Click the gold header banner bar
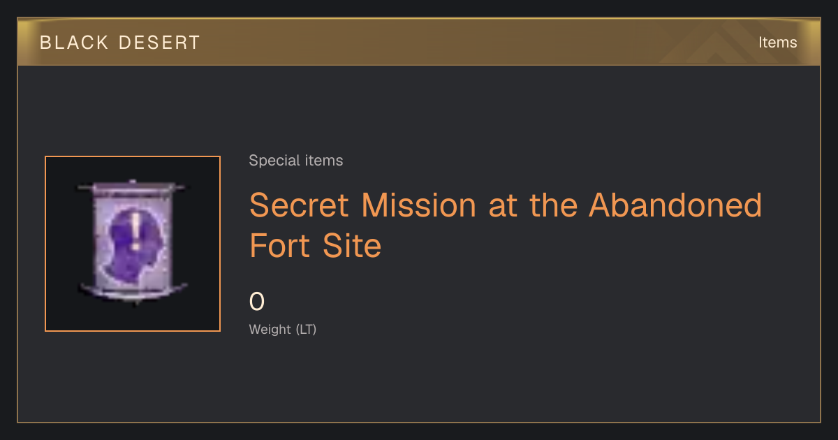Image resolution: width=838 pixels, height=440 pixels. click(419, 42)
